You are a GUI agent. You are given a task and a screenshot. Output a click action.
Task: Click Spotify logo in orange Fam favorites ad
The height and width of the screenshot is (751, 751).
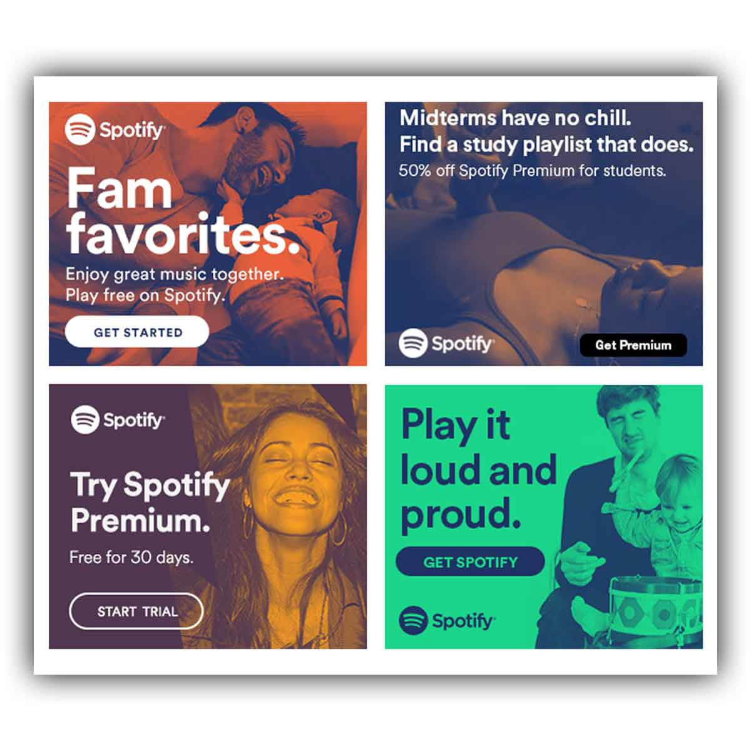point(115,130)
